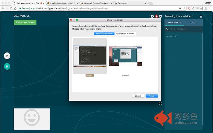Open the Hypertalk Content Sharing tab
The height and width of the screenshot is (133, 213).
point(97,3)
